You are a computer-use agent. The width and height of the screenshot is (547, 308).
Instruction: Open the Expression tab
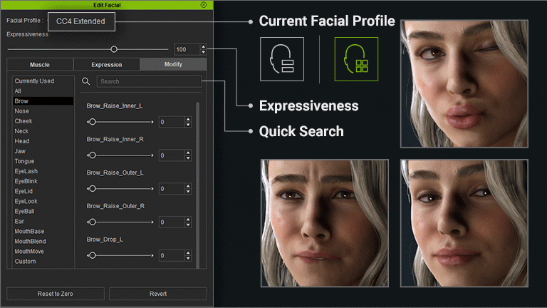(107, 65)
